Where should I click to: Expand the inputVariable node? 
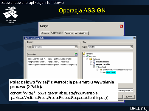pos(91,62)
